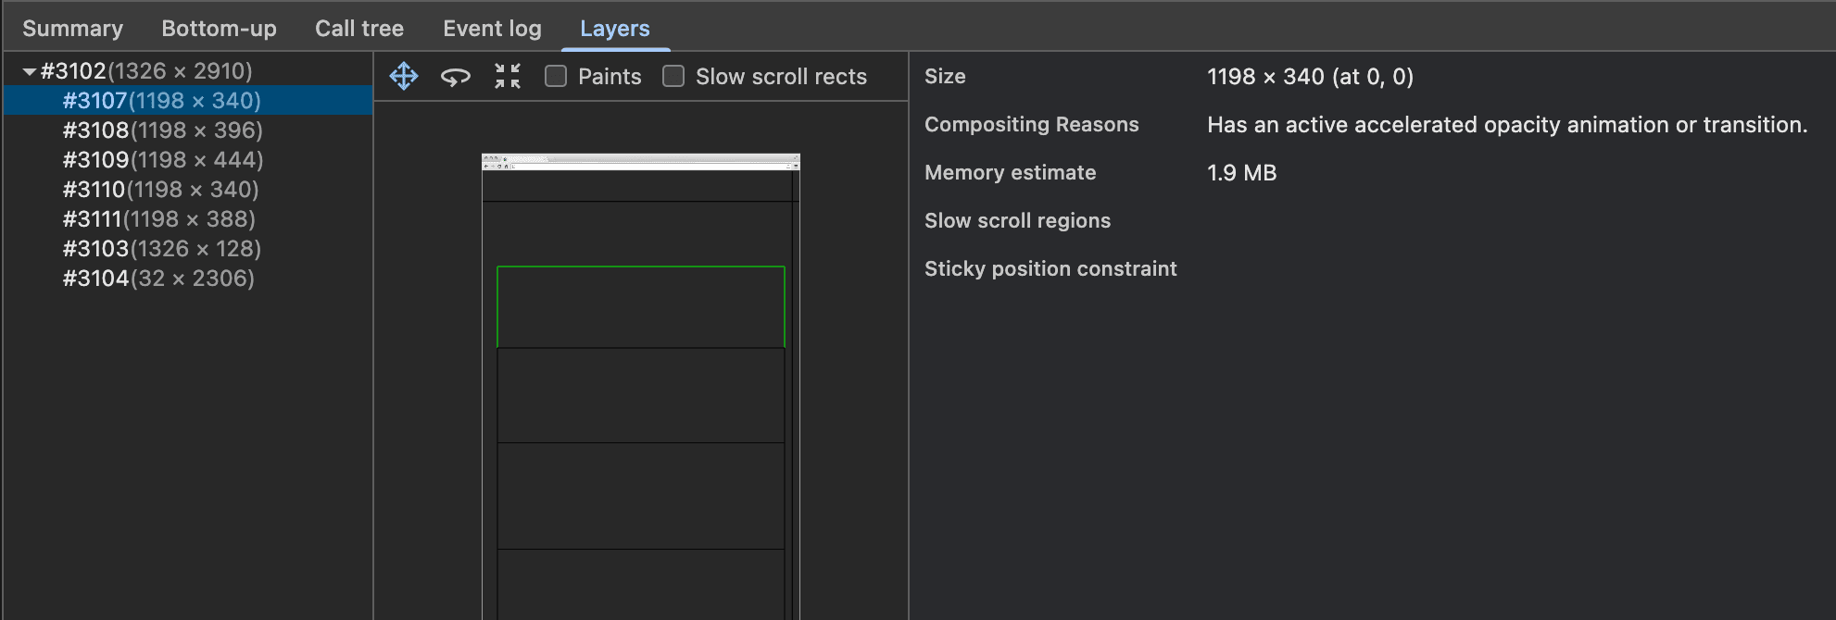Open the Event log tab
The width and height of the screenshot is (1836, 620).
492,28
